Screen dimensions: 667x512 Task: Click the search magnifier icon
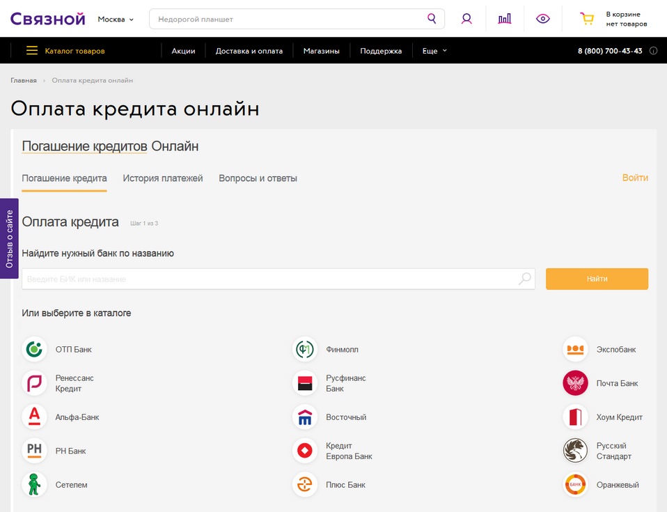coord(431,19)
